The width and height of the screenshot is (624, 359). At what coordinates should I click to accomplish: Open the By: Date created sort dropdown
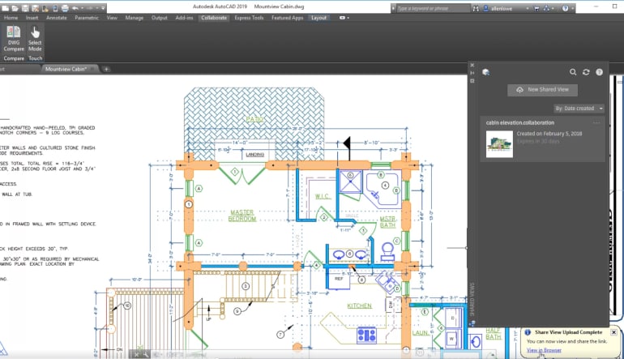[579, 109]
